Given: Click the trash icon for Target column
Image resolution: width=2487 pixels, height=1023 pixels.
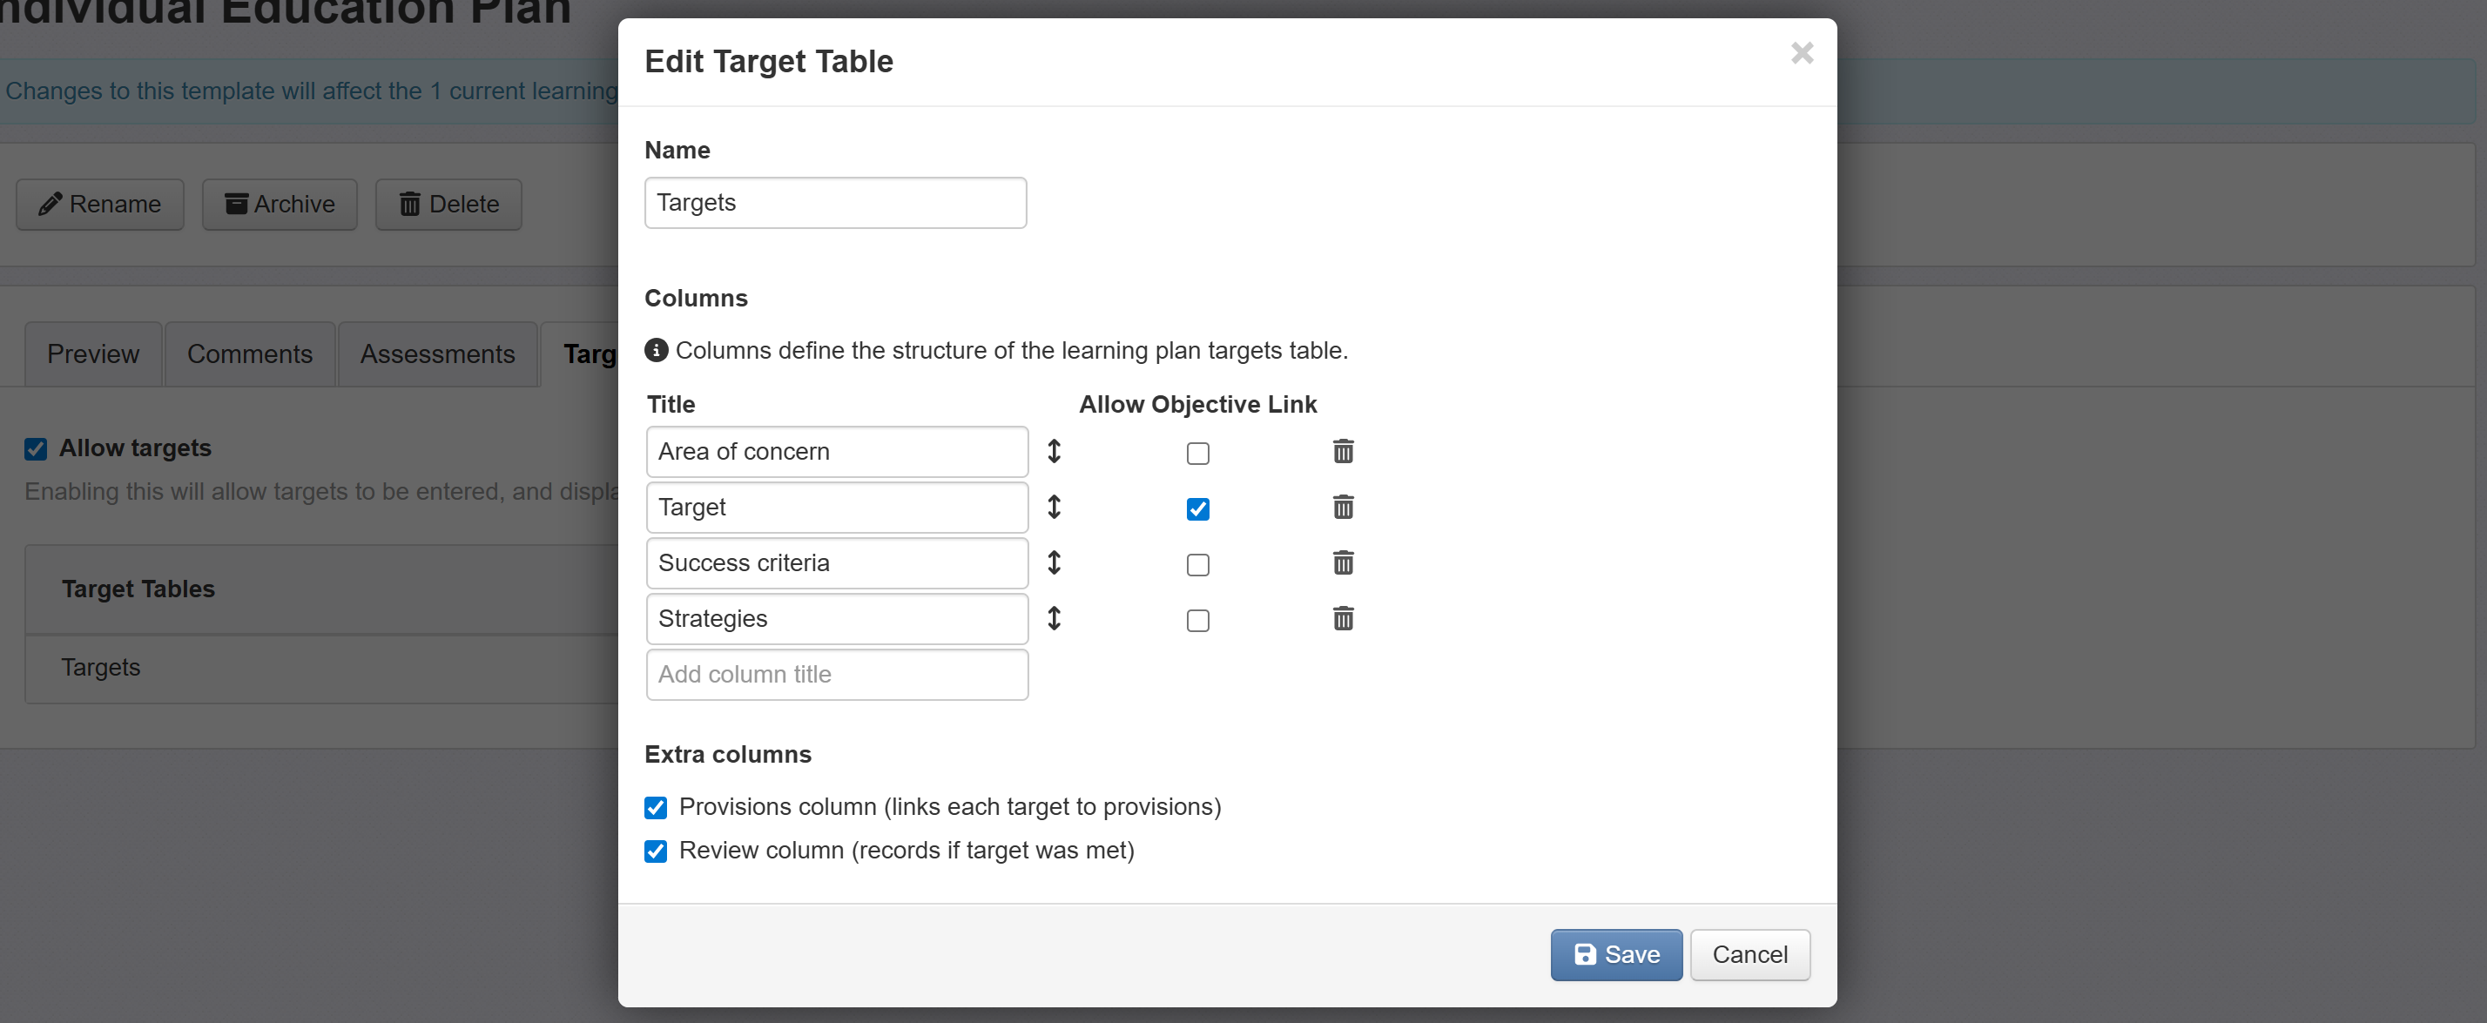Looking at the screenshot, I should click(x=1343, y=508).
